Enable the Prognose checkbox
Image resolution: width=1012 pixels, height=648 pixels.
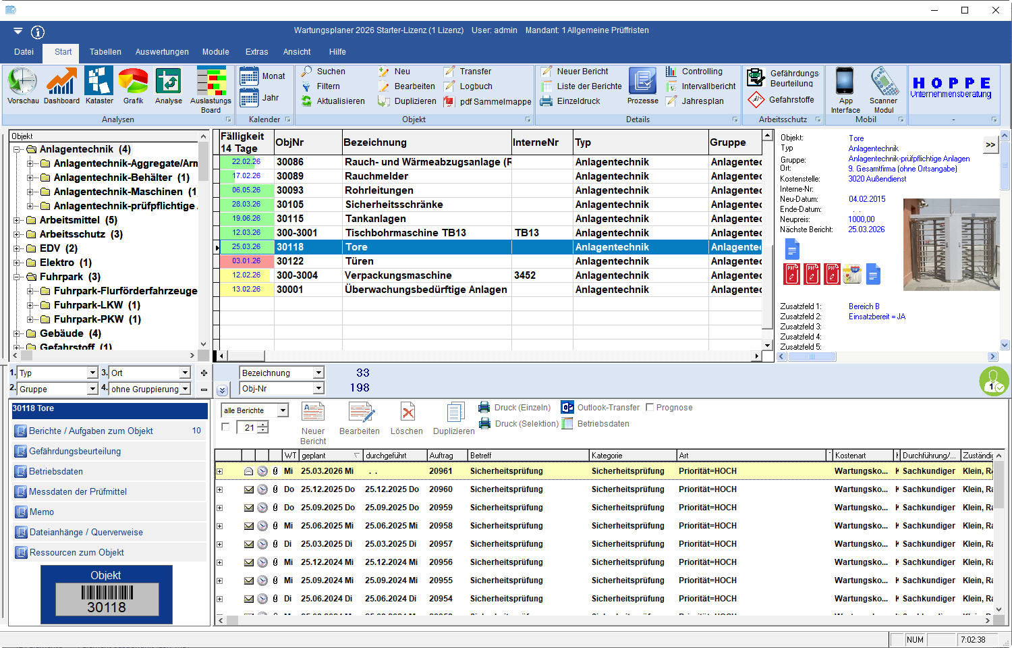pos(650,408)
